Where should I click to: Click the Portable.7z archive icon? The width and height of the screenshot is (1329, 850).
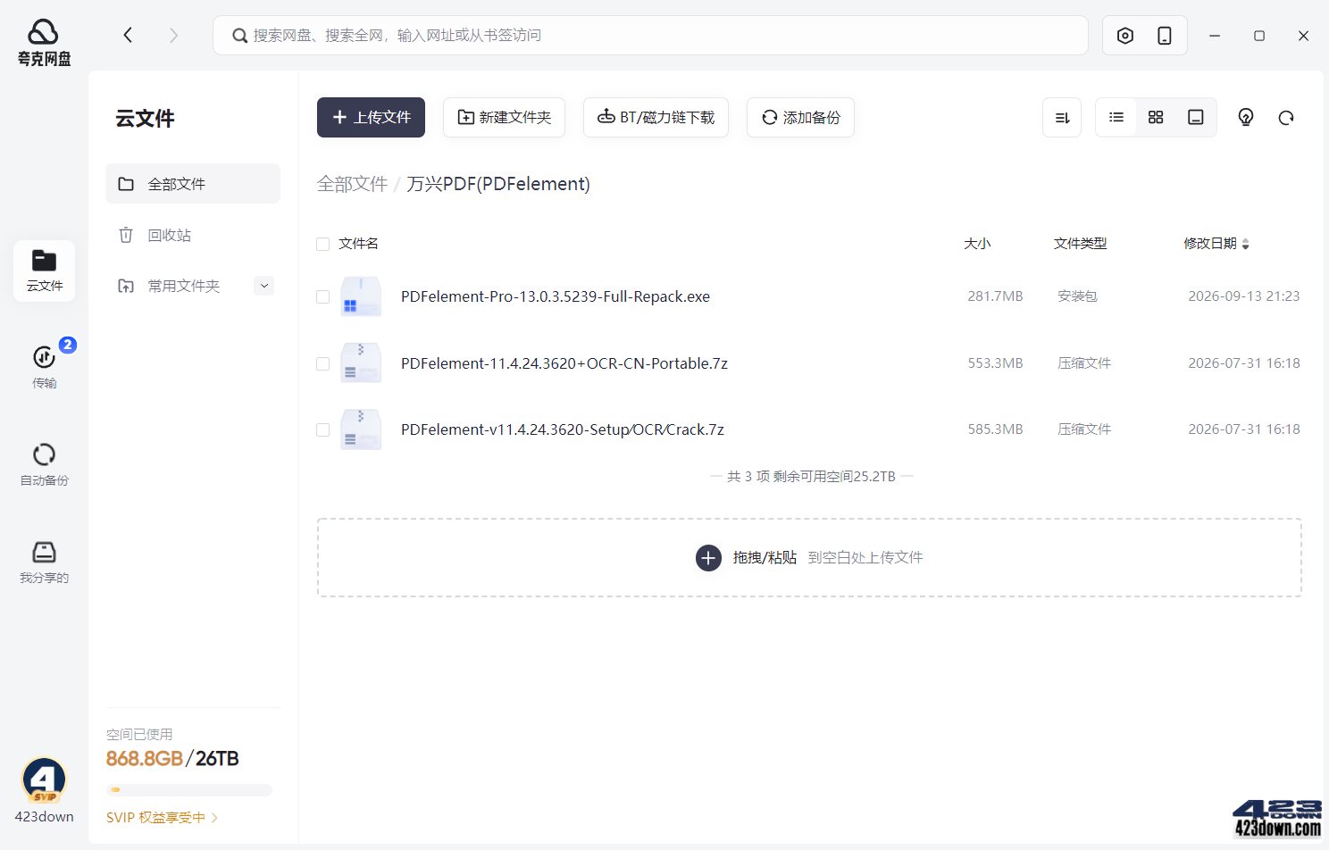click(x=361, y=363)
